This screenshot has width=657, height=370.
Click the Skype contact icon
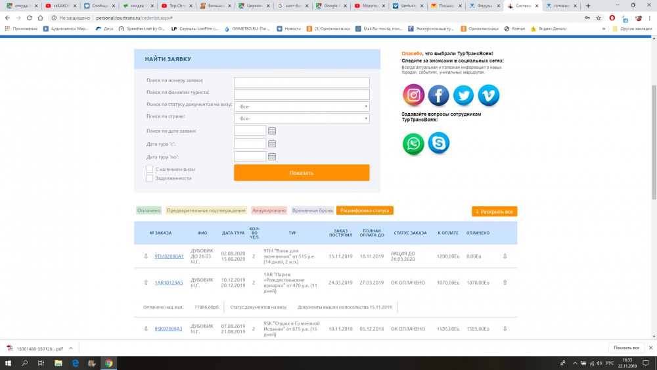439,143
